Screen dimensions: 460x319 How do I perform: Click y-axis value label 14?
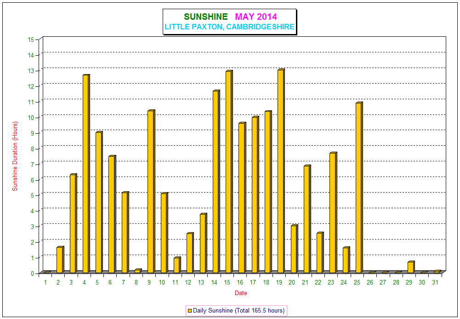tap(31, 55)
